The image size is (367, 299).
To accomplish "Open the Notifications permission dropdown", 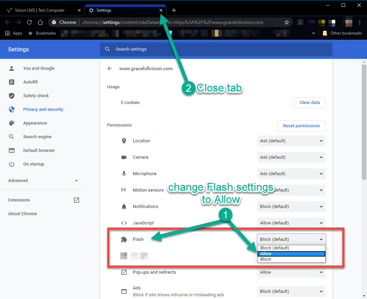I will pyautogui.click(x=291, y=206).
